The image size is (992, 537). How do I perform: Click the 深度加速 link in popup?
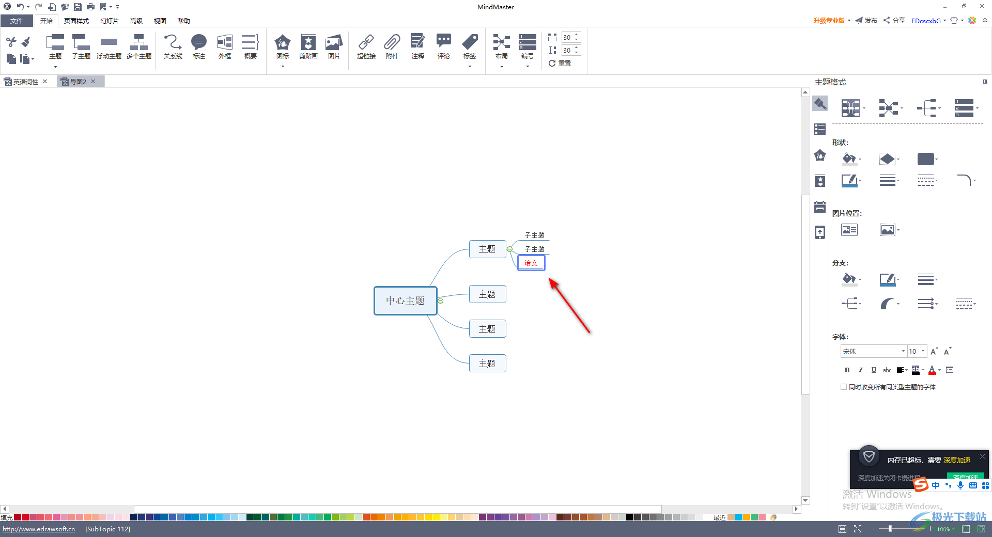[x=957, y=460]
